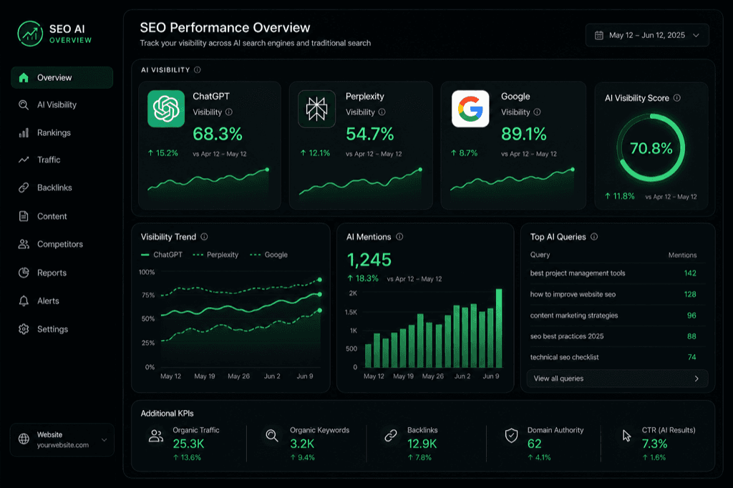Click the info icon beside Google Visibility

point(537,112)
